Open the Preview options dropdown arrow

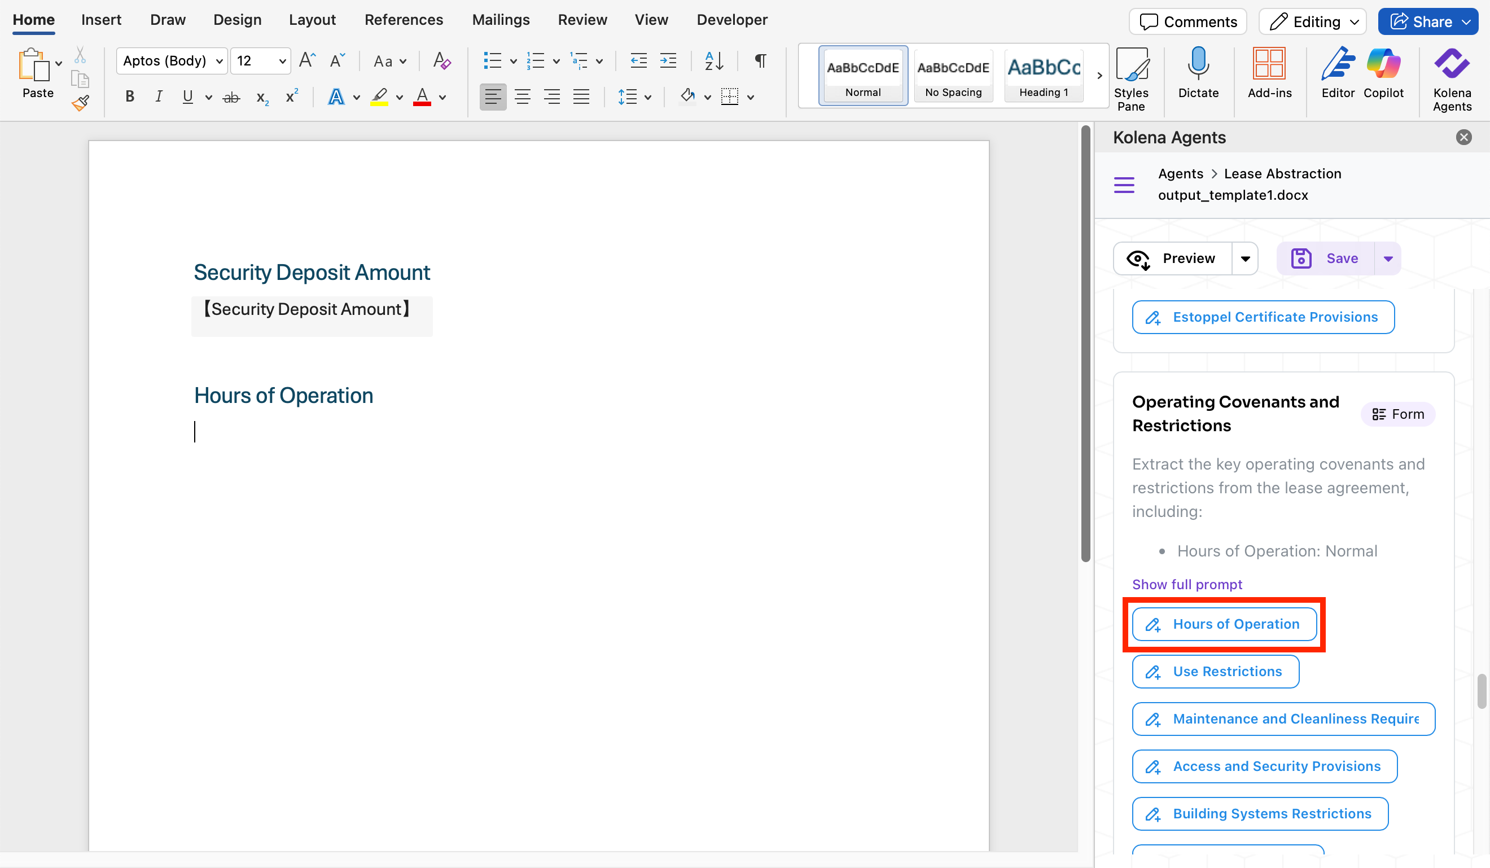[x=1245, y=258]
